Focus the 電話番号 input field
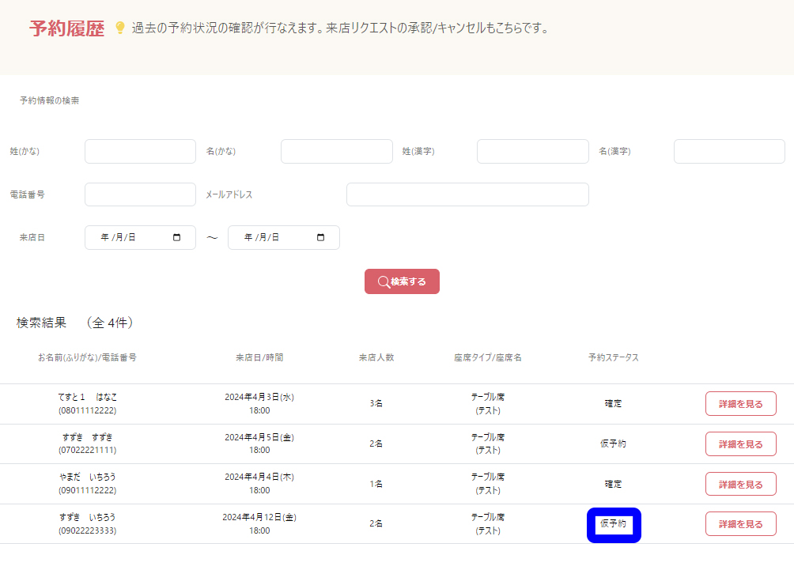 tap(140, 194)
